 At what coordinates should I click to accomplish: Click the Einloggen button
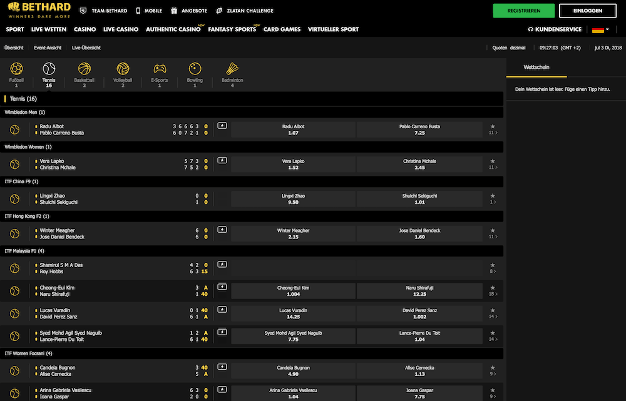tap(587, 11)
